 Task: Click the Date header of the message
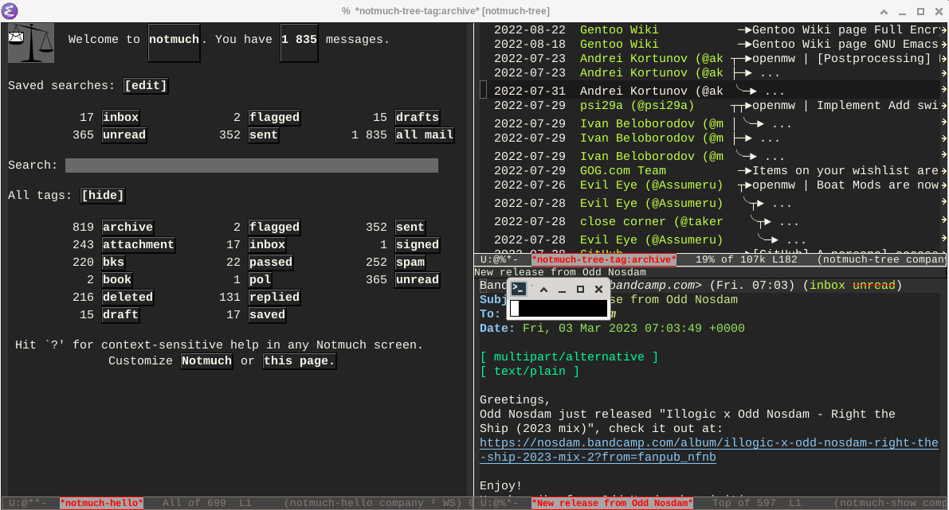point(612,328)
